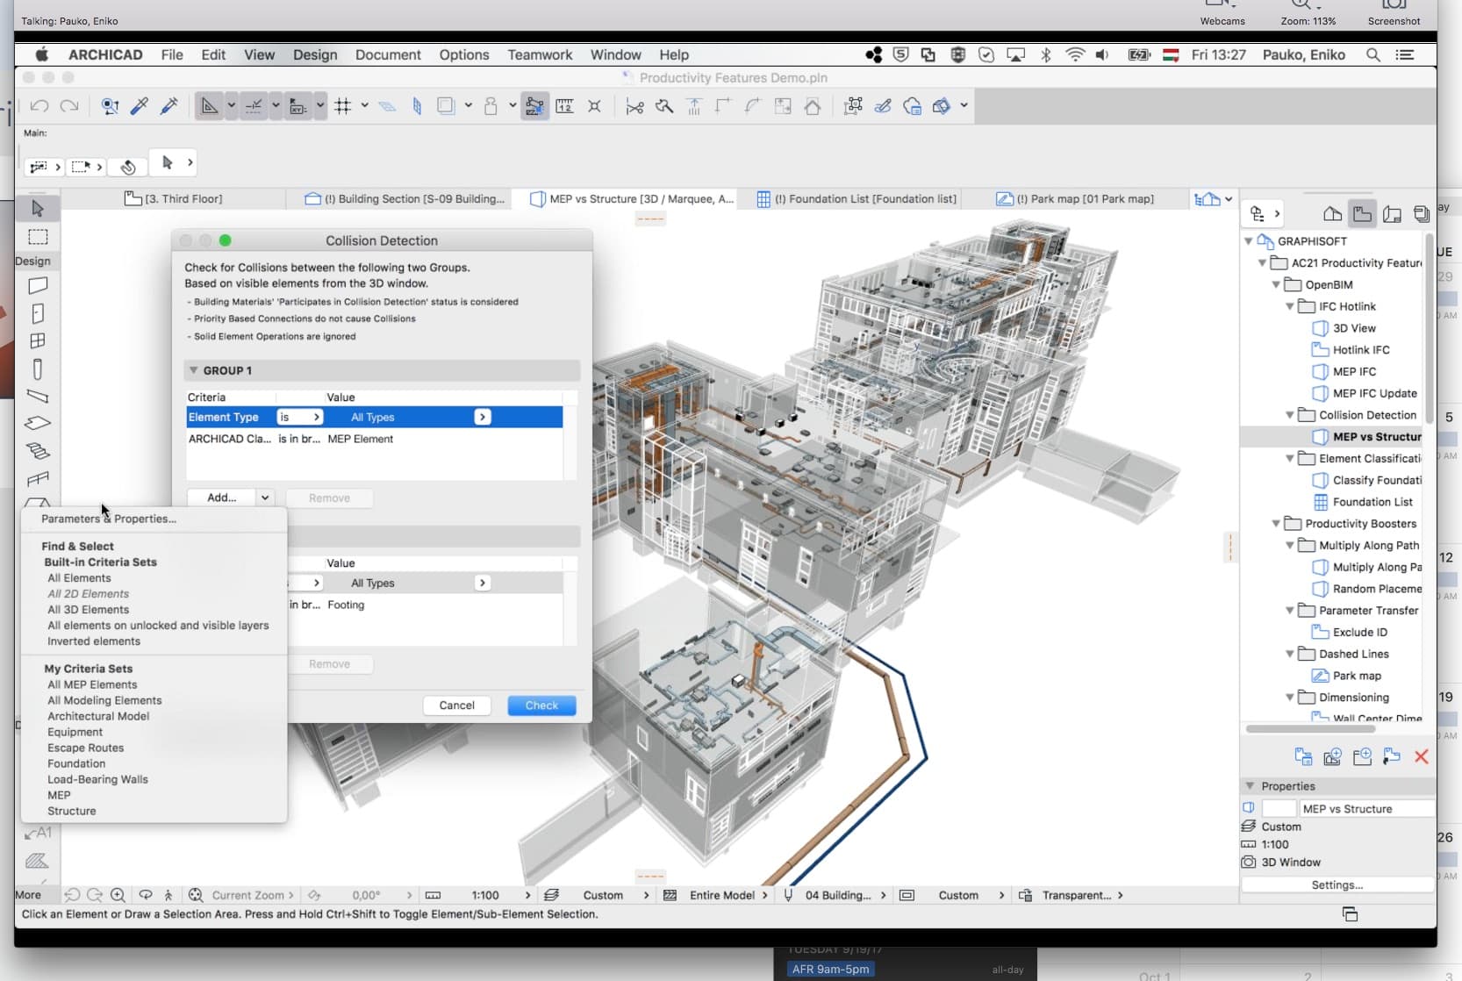This screenshot has height=981, width=1462.
Task: Toggle the Trace reference button
Action: click(x=446, y=106)
